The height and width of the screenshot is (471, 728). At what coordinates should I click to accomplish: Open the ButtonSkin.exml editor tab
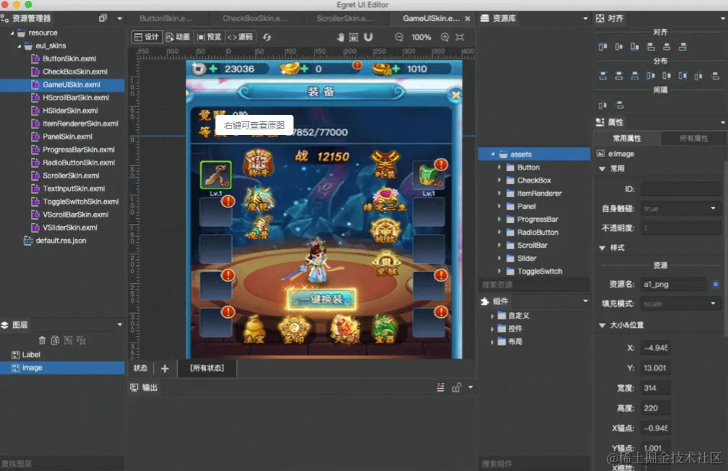166,18
